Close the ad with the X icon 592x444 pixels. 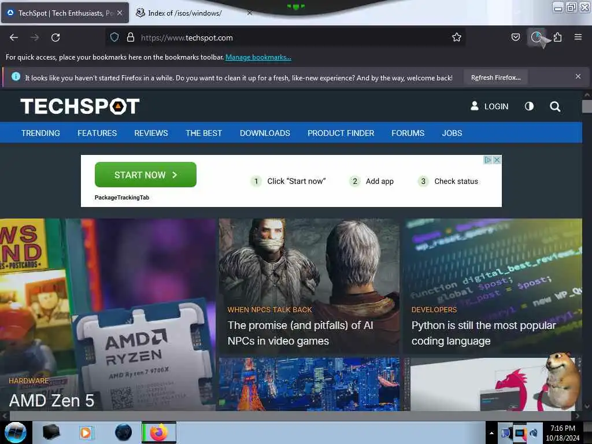(x=497, y=160)
